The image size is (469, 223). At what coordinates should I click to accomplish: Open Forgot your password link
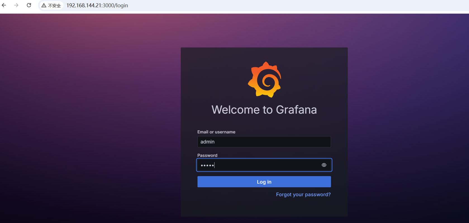coord(303,195)
